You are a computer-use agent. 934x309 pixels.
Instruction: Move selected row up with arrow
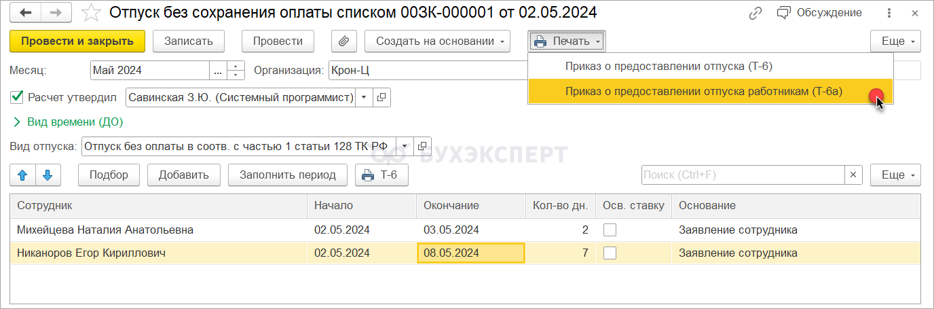coord(22,175)
